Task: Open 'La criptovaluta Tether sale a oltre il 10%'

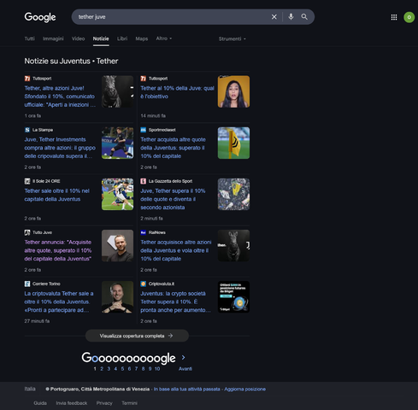Action: pos(59,302)
